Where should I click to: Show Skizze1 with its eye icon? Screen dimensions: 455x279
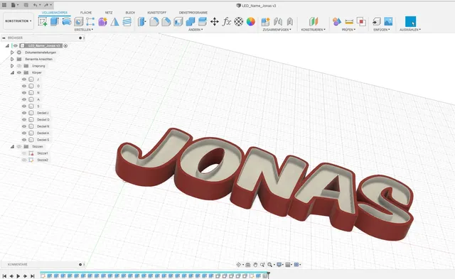tap(24, 153)
